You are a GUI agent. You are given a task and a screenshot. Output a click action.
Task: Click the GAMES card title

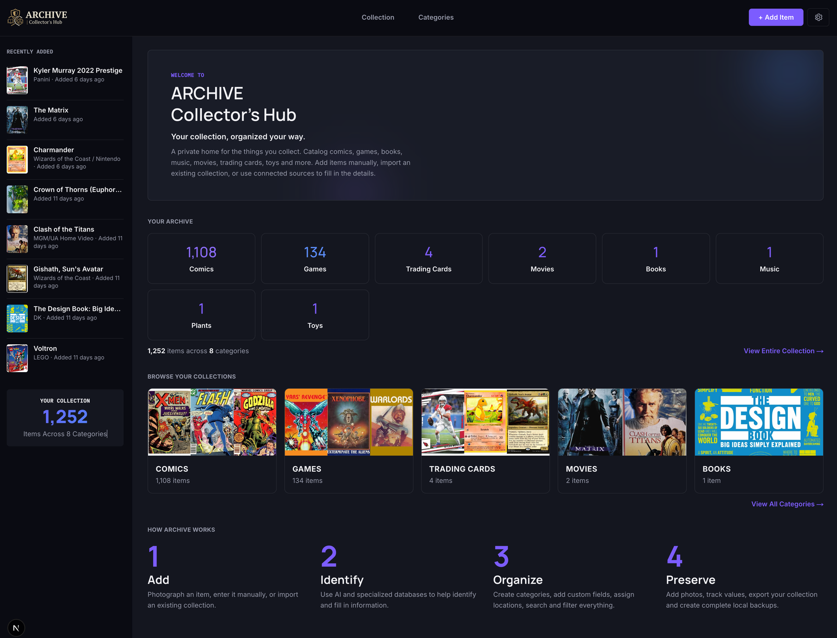coord(307,469)
